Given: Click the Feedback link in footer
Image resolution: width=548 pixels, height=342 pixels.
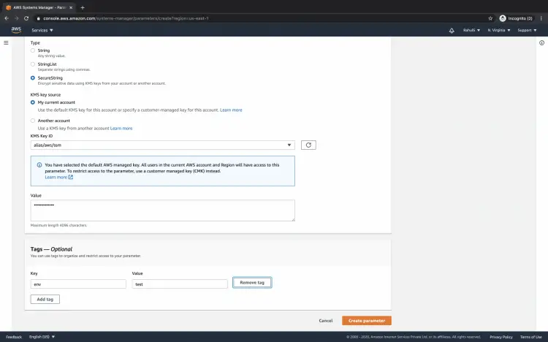Looking at the screenshot, I should (14, 337).
